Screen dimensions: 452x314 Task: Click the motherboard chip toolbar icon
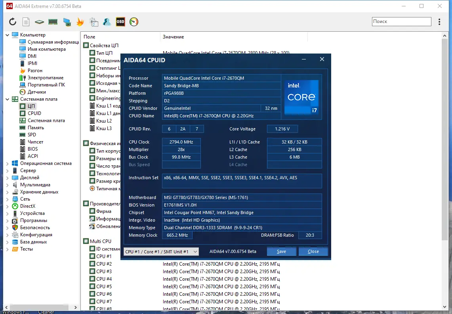click(x=39, y=22)
